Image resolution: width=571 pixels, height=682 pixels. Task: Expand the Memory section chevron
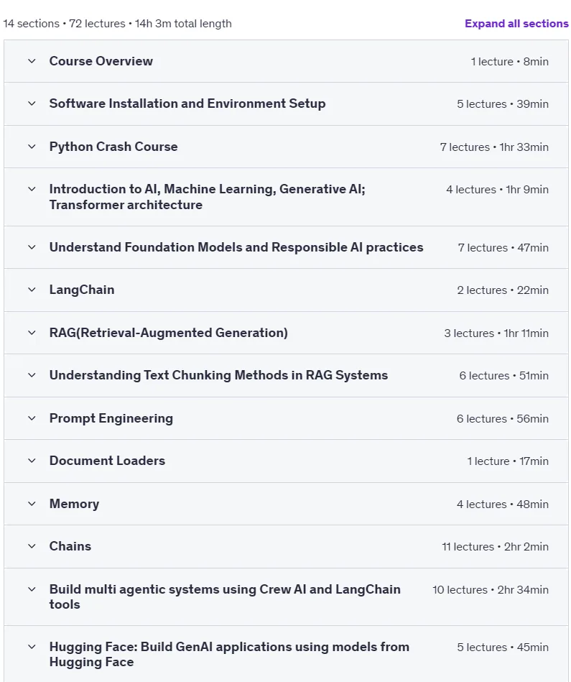32,504
